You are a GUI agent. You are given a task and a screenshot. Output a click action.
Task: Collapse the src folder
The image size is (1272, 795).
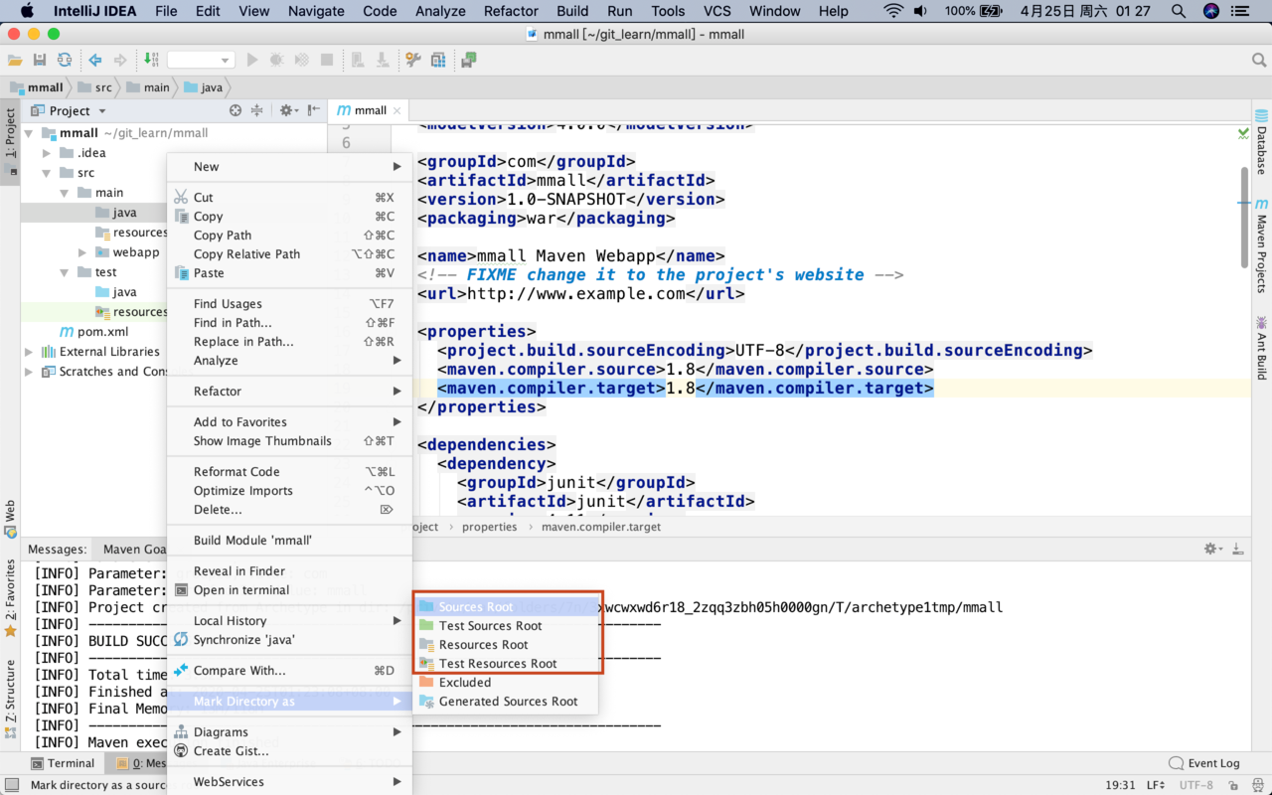click(47, 173)
